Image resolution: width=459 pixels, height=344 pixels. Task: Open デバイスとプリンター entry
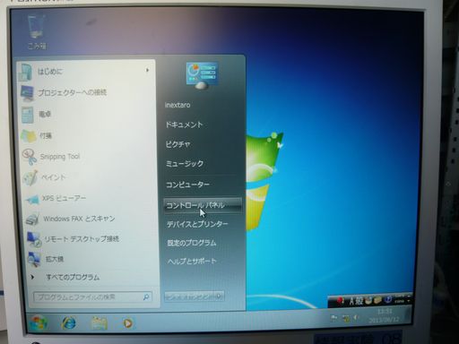[x=197, y=224]
